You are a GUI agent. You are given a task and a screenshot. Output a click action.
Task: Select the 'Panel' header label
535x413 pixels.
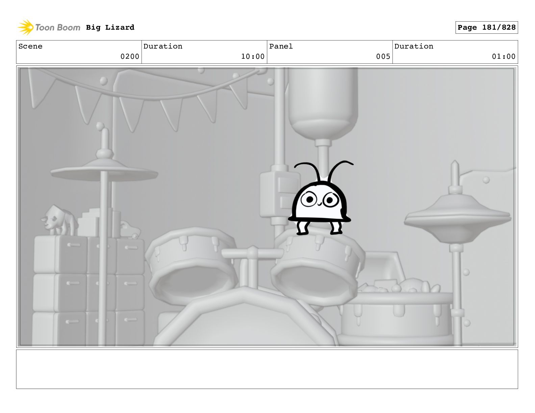click(x=281, y=46)
